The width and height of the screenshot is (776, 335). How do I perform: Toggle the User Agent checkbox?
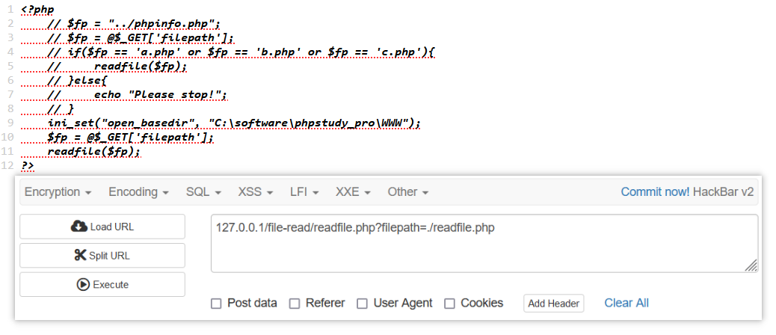(x=363, y=304)
